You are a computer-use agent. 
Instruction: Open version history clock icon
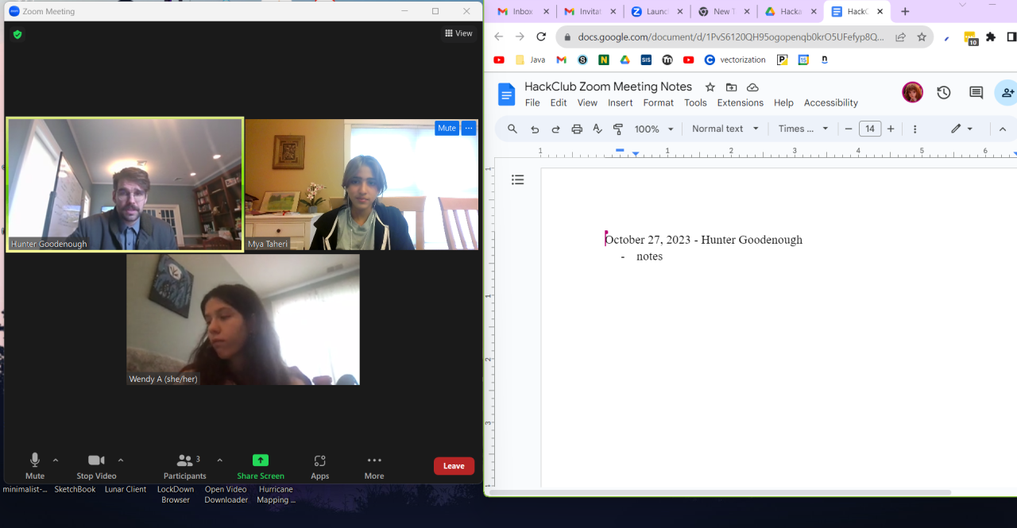point(944,93)
